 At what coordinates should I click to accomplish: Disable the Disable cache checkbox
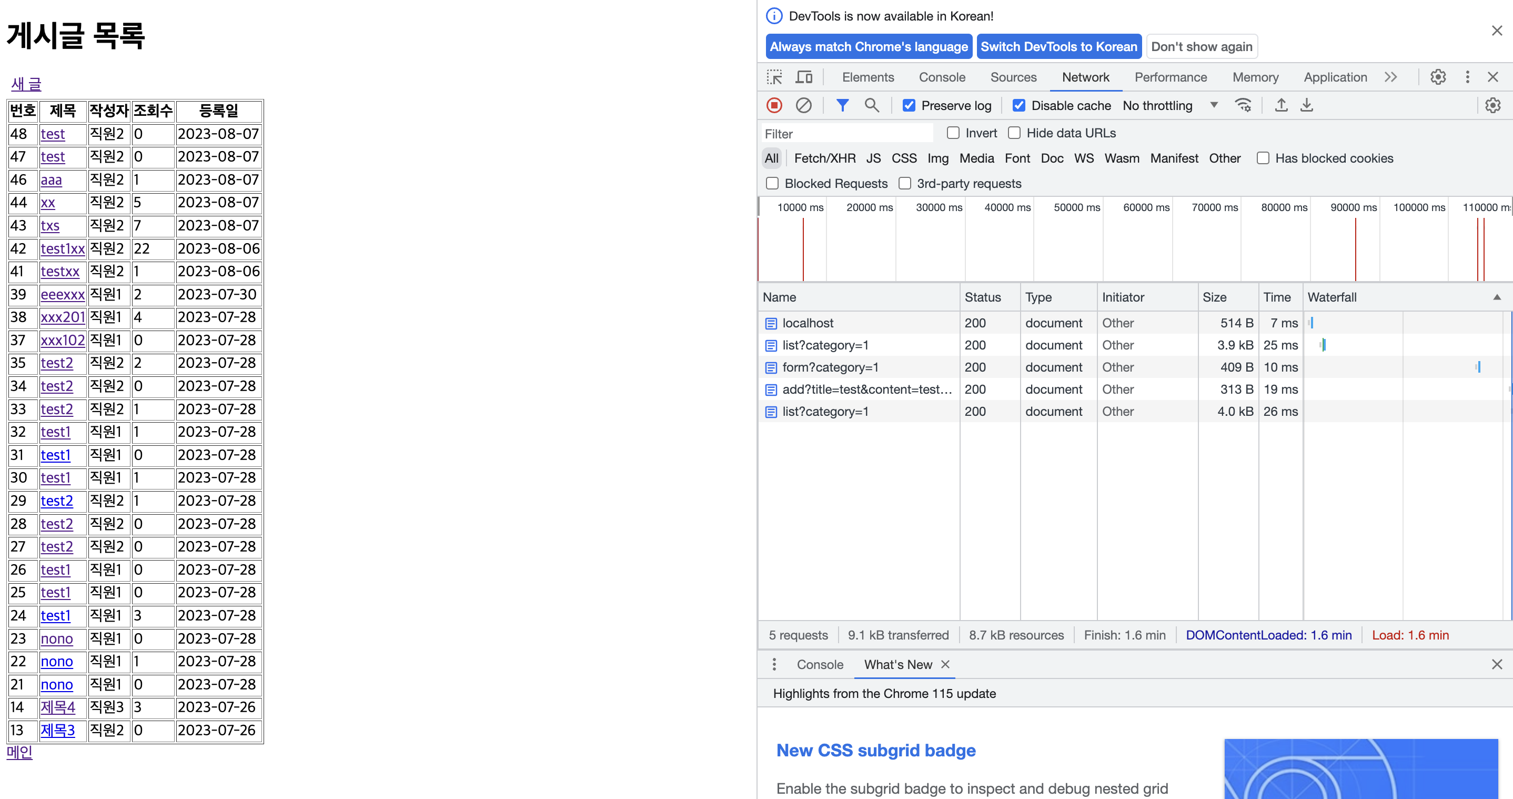click(1019, 106)
